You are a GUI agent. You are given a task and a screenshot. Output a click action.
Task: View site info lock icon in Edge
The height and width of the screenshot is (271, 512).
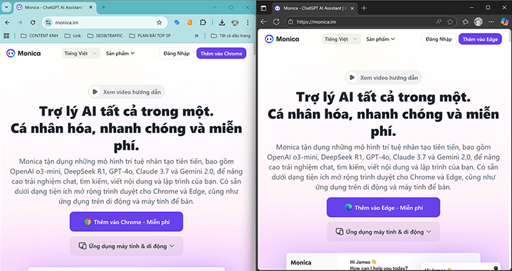pyautogui.click(x=291, y=22)
